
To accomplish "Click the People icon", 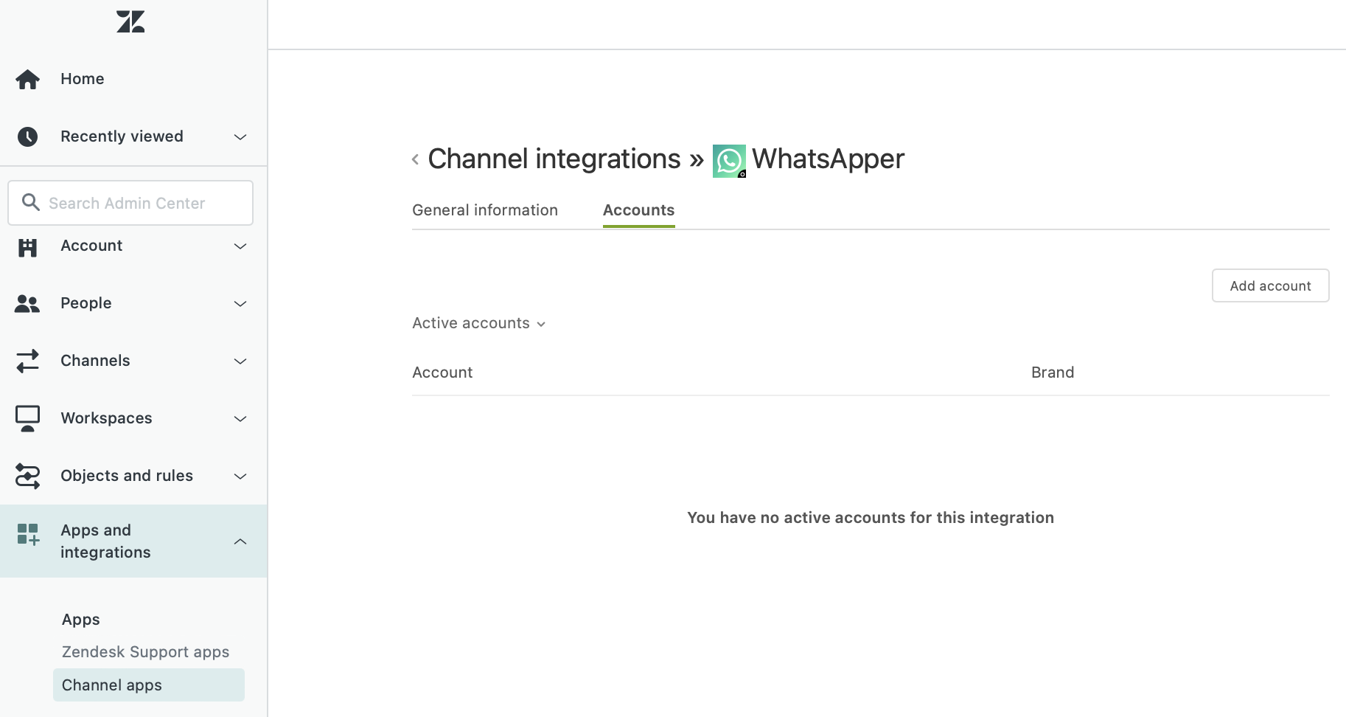I will pyautogui.click(x=27, y=304).
